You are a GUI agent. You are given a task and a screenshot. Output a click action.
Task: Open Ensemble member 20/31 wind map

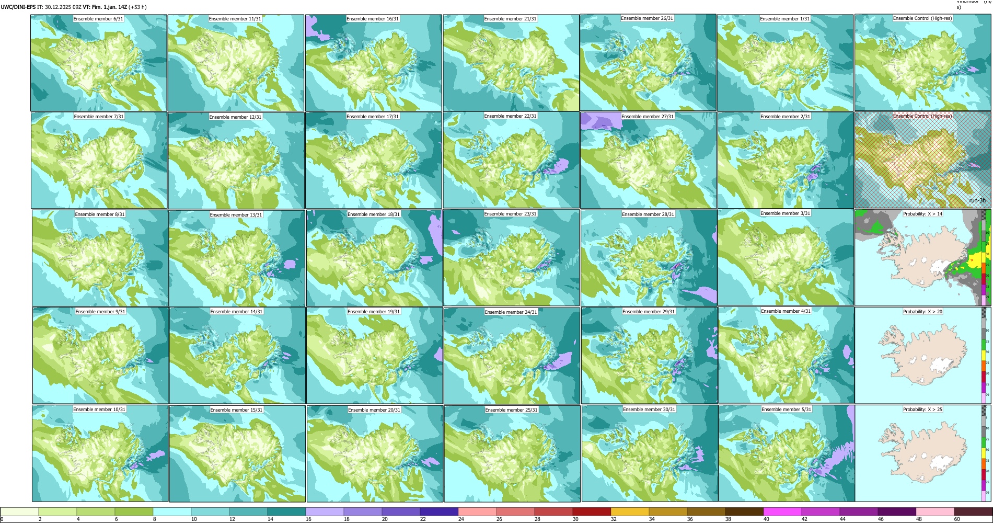pyautogui.click(x=375, y=454)
